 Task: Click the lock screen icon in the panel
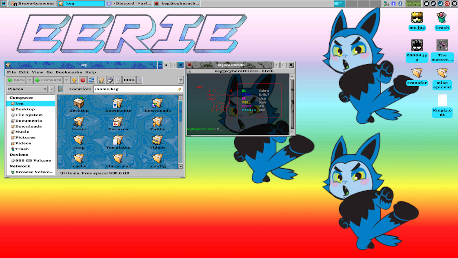(427, 3)
